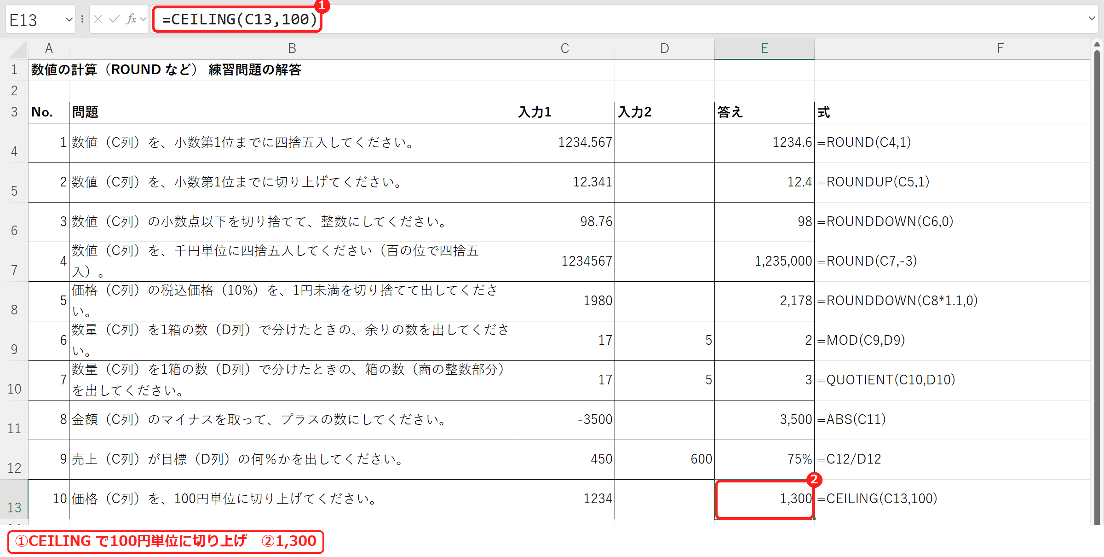This screenshot has height=557, width=1104.
Task: Click the fill handle of cell E13
Action: (814, 518)
